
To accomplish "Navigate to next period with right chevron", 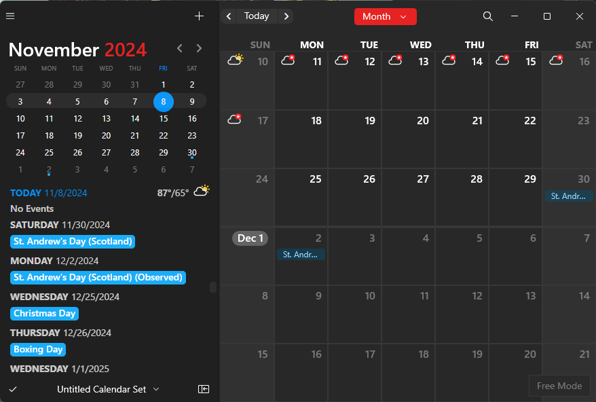I will pos(286,16).
